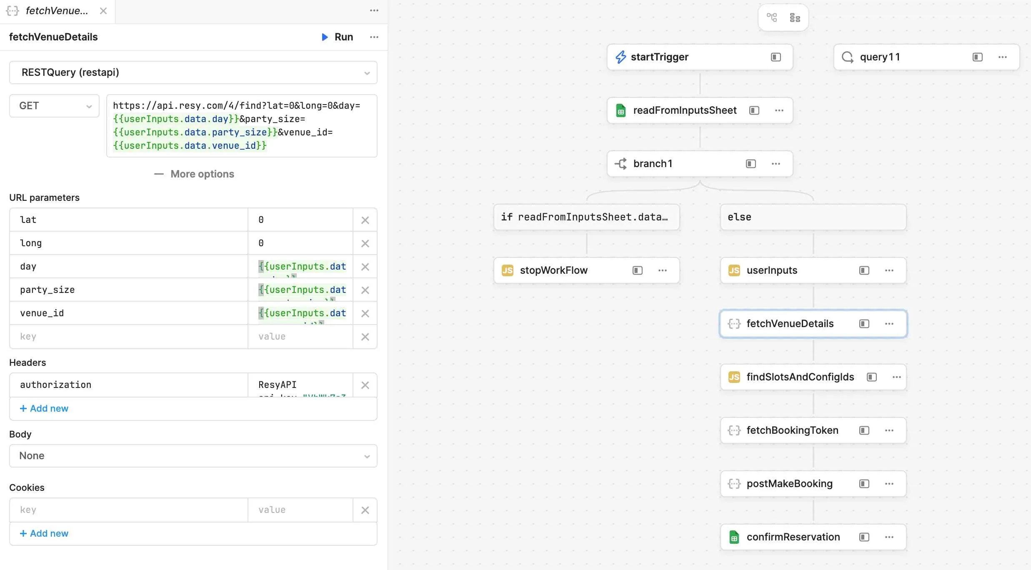Open readFromInputsSheet block options menu
Screen dimensions: 1031x570
(x=779, y=110)
